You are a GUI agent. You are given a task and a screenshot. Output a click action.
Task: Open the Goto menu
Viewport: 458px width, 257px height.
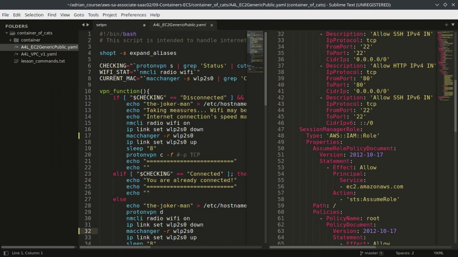[x=79, y=15]
